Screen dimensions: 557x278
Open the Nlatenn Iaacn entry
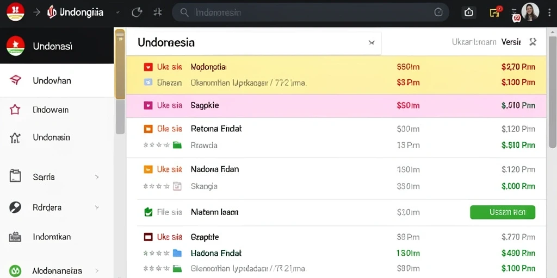click(x=214, y=212)
